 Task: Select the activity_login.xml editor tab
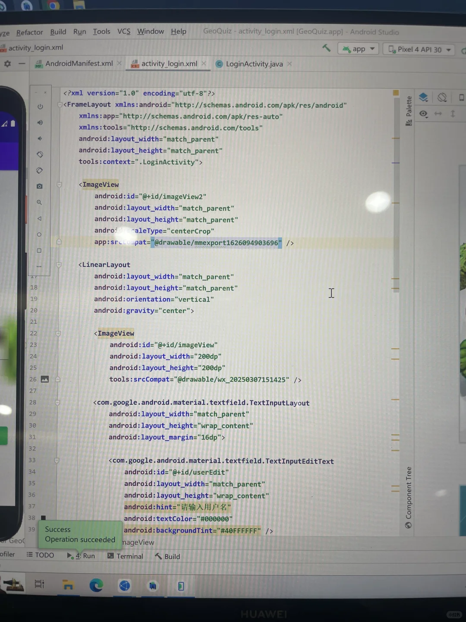pyautogui.click(x=169, y=63)
